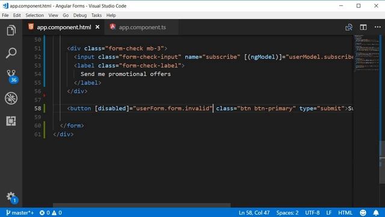Change end of line sequence LF
385x217 pixels.
329,213
